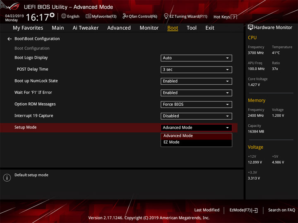The height and width of the screenshot is (223, 298).
Task: Click the Ratio value 37x
Action: pos(275,69)
